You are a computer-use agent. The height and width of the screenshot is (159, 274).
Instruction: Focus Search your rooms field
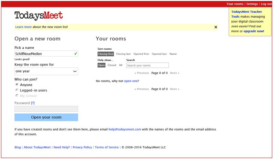[x=147, y=65]
